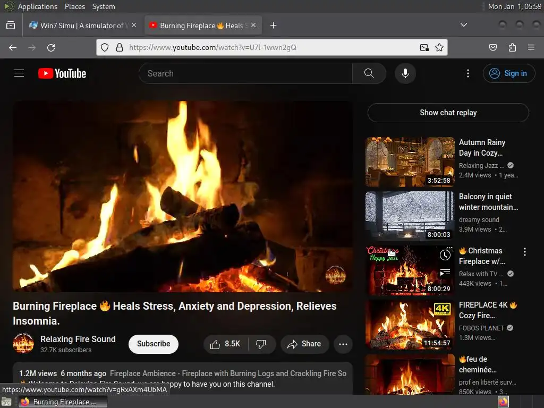The width and height of the screenshot is (544, 408).
Task: Open the Relaxing Fire Sound channel name
Action: [78, 339]
